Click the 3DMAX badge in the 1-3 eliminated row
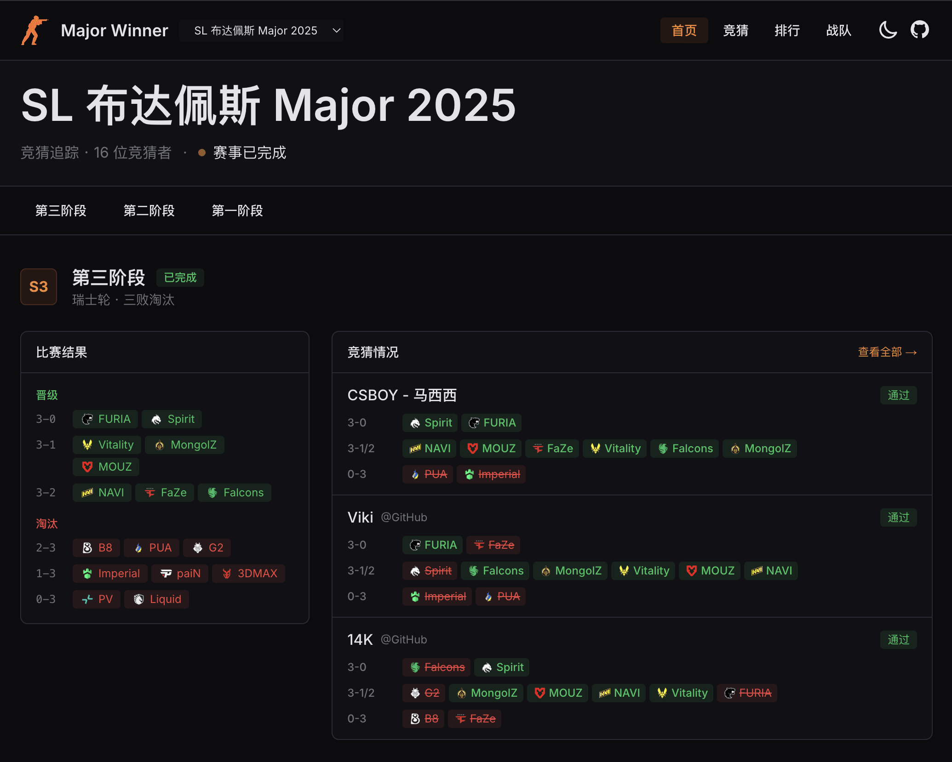Image resolution: width=952 pixels, height=762 pixels. (248, 573)
